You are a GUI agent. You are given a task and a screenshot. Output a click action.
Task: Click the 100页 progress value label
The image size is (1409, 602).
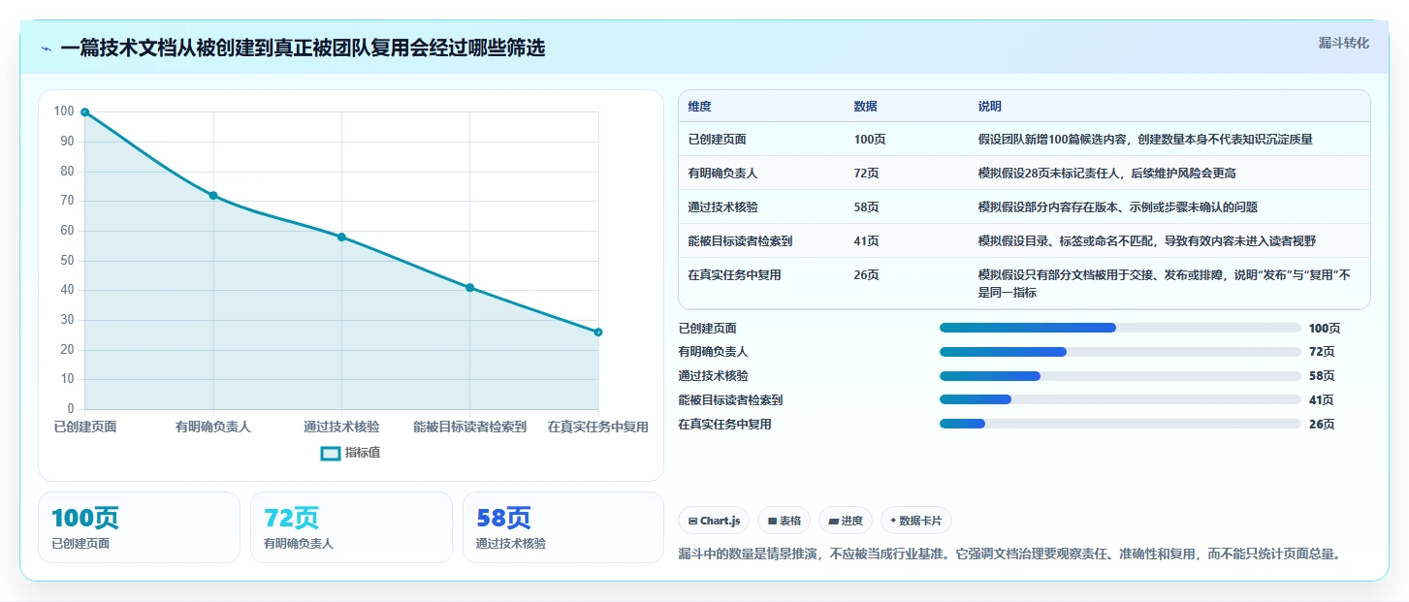tap(1325, 329)
